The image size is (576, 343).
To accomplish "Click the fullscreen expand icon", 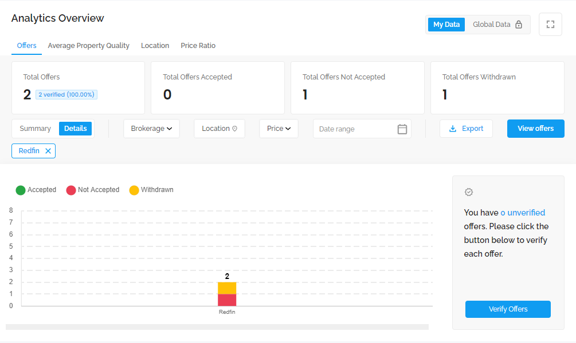I will [x=550, y=25].
